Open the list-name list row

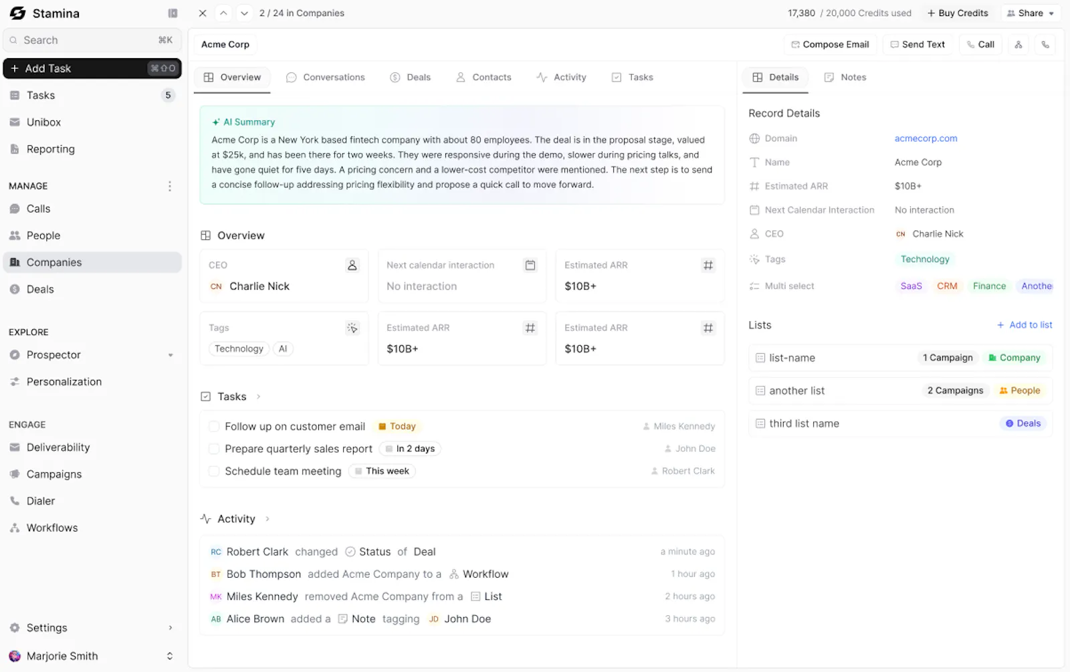tap(900, 358)
